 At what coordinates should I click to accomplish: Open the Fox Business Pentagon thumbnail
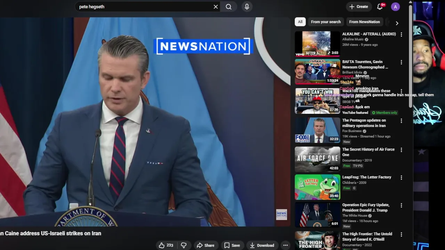[317, 130]
